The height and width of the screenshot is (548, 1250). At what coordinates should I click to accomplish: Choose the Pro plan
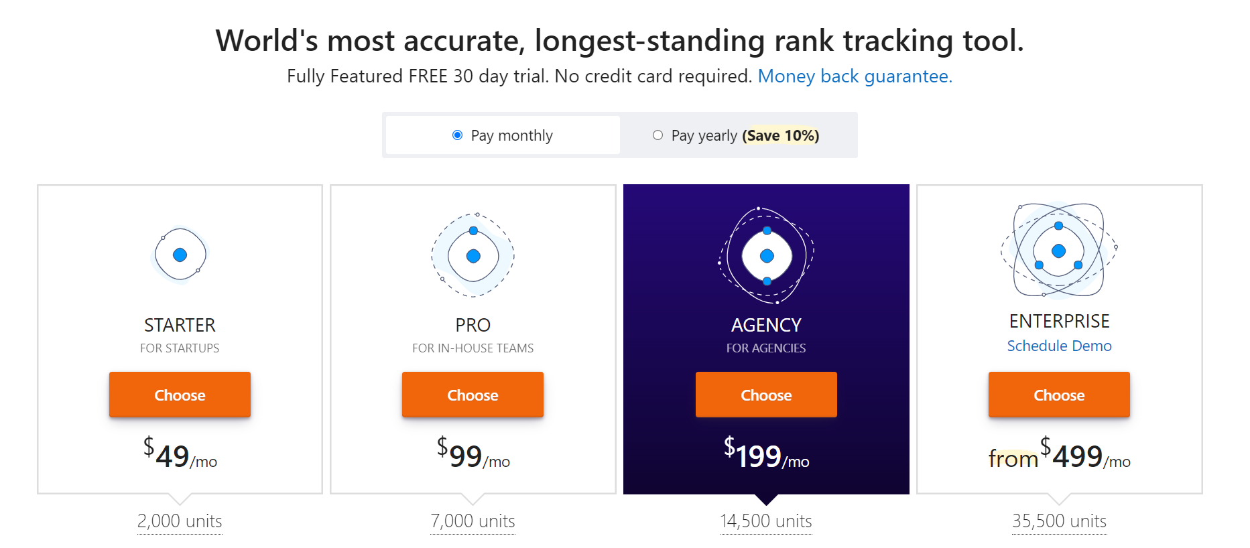(473, 395)
